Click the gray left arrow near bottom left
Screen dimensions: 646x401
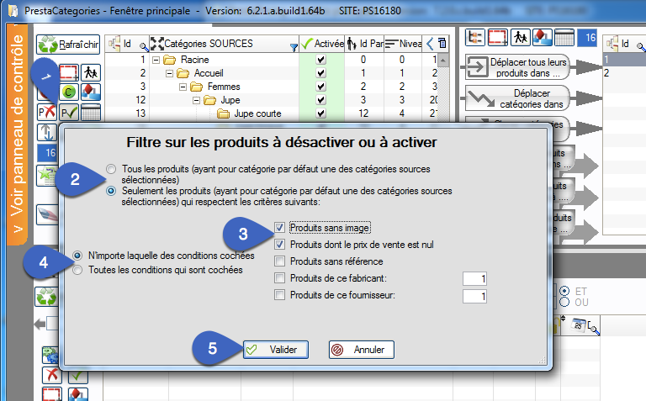pyautogui.click(x=40, y=324)
